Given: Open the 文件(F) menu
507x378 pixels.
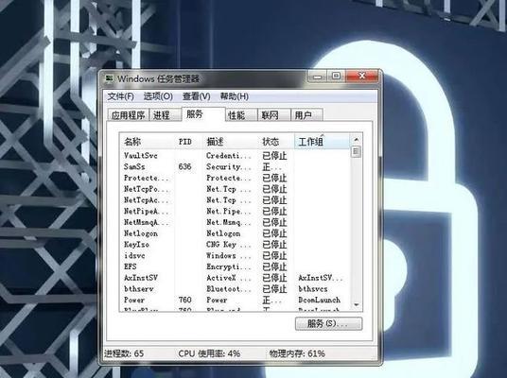Looking at the screenshot, I should coord(121,96).
